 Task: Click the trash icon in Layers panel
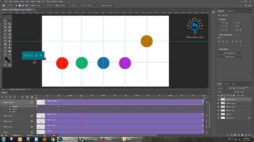249,135
